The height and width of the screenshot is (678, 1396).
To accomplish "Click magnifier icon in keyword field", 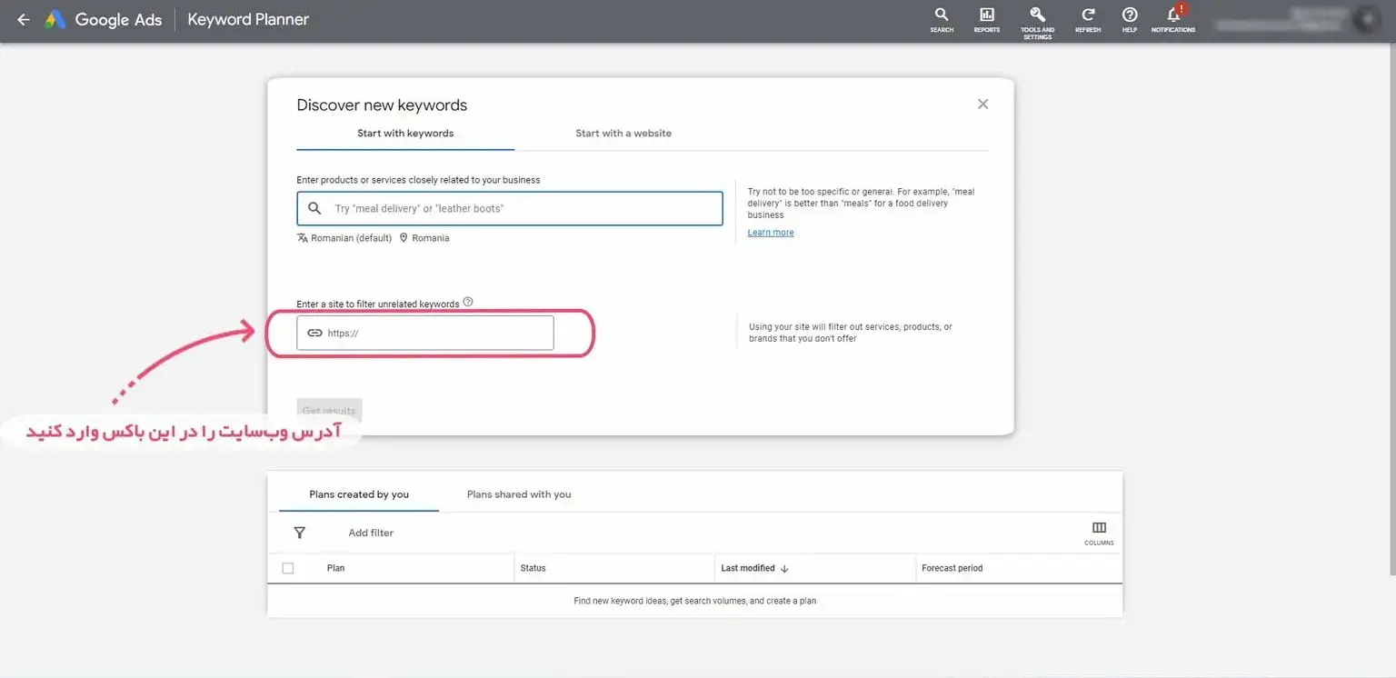I will [x=314, y=208].
